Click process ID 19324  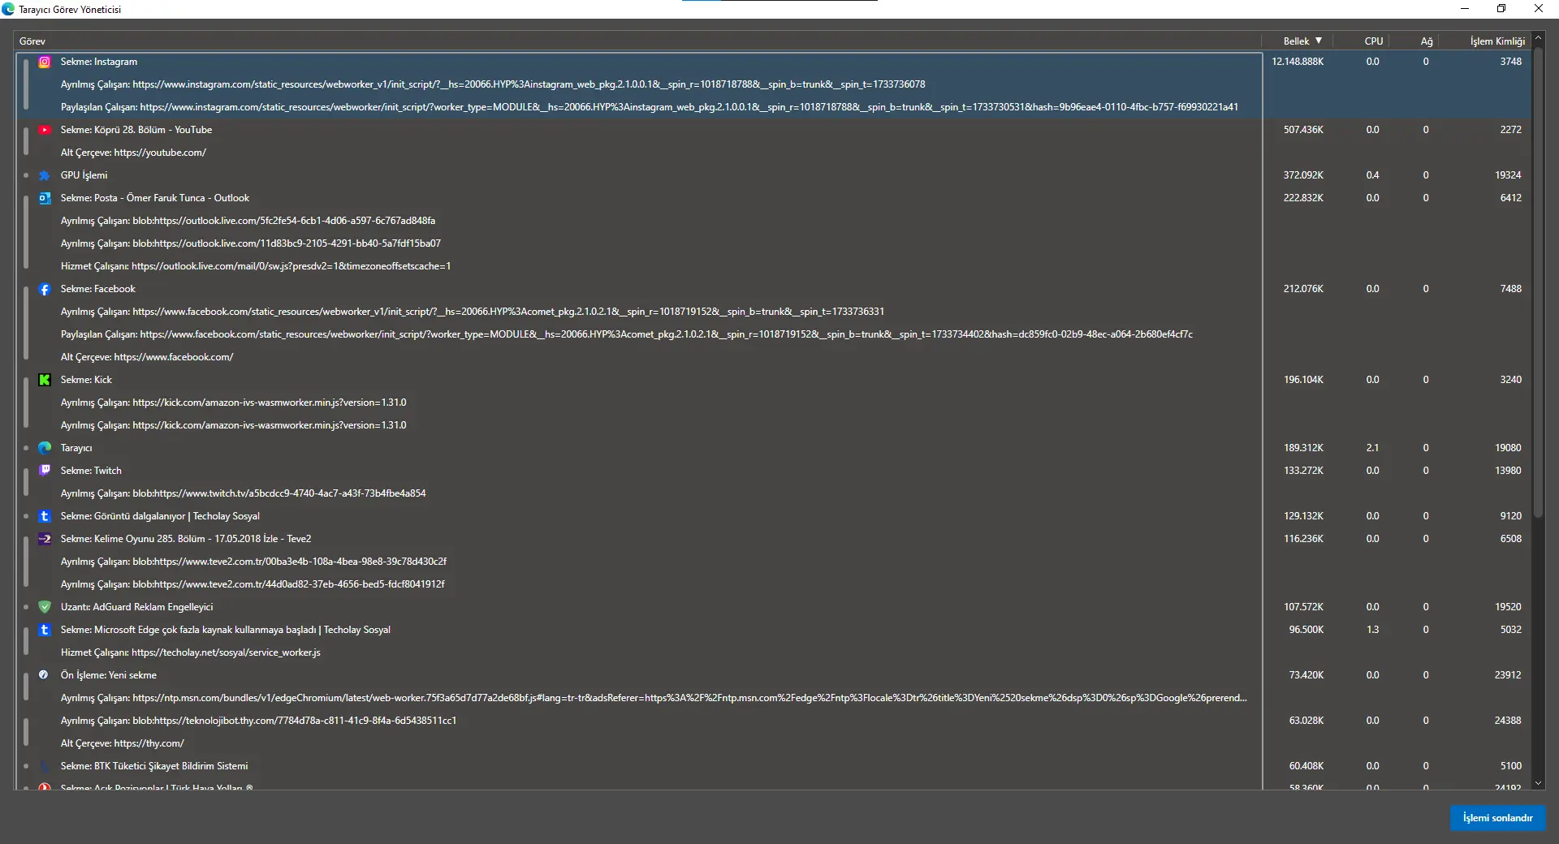[1509, 175]
